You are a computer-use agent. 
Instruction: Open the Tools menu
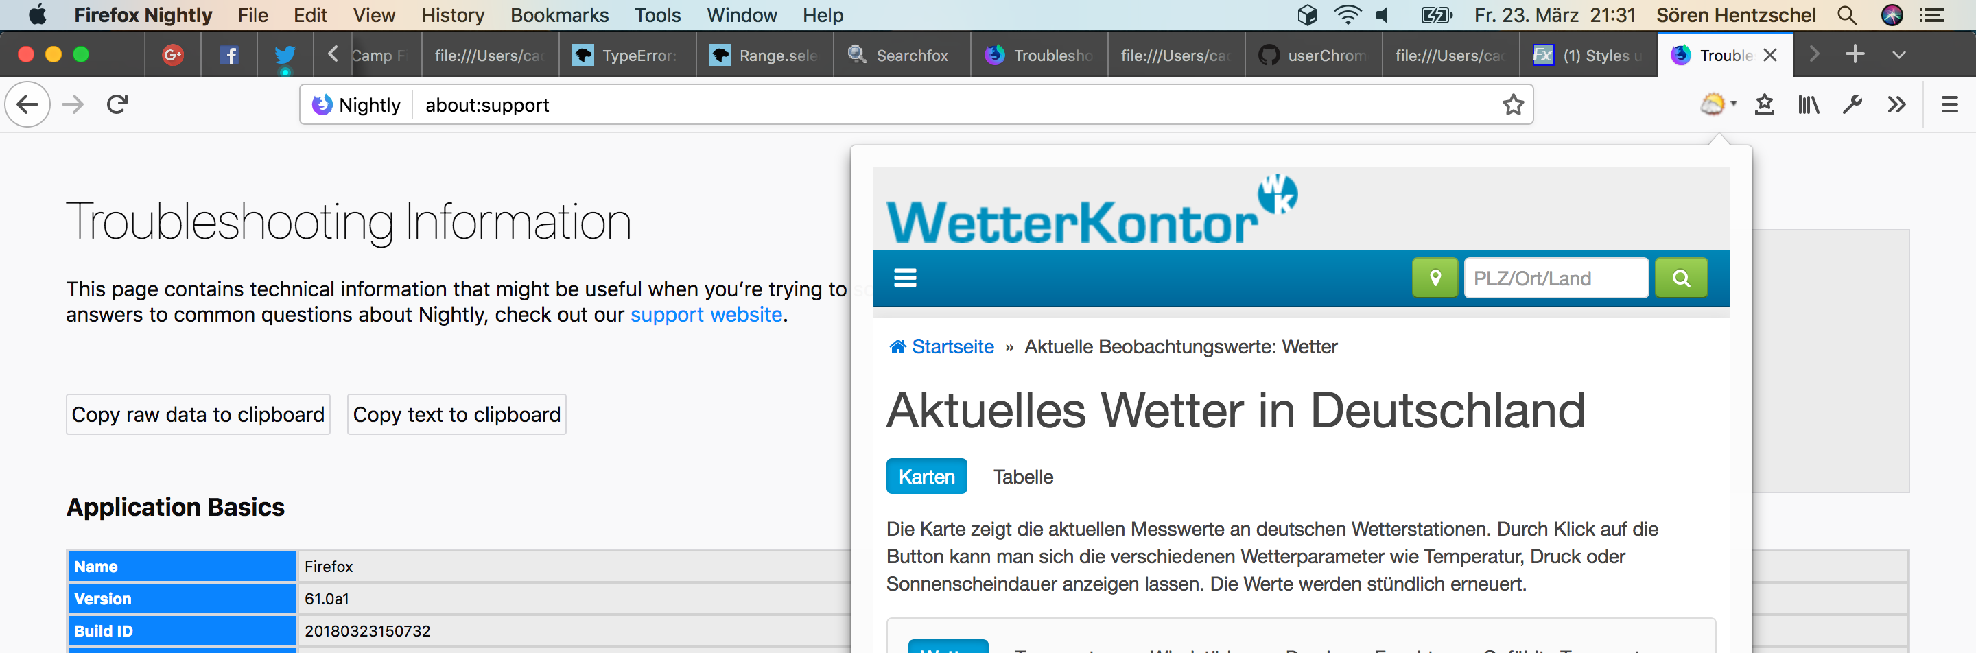click(657, 15)
